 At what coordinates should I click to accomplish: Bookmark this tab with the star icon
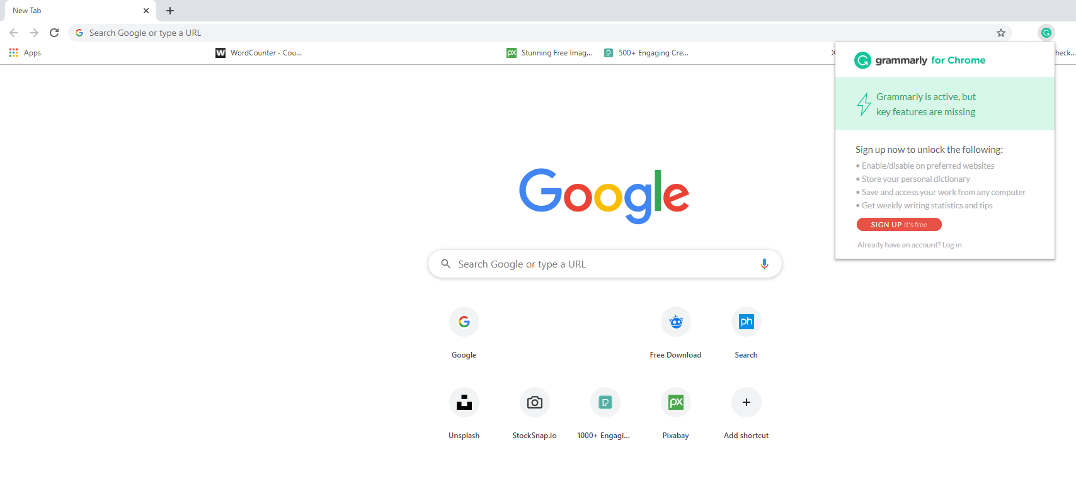click(x=1001, y=33)
